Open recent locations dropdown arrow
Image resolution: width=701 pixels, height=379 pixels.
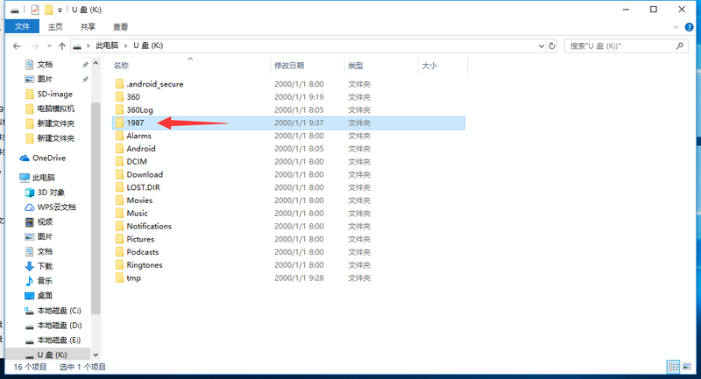click(49, 46)
